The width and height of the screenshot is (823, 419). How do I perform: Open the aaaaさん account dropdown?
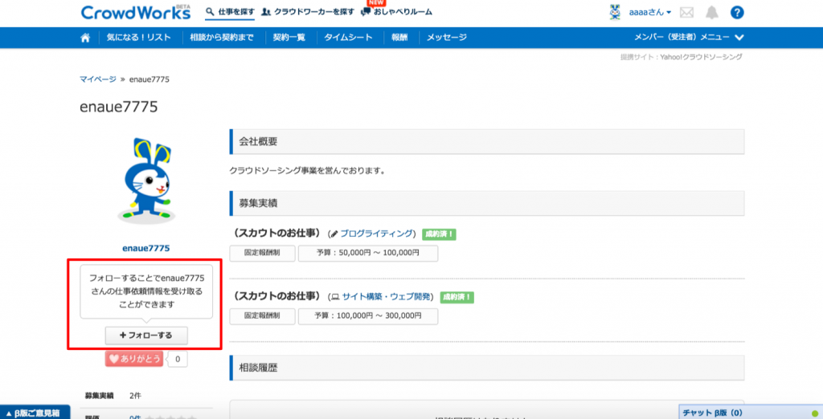pos(651,13)
